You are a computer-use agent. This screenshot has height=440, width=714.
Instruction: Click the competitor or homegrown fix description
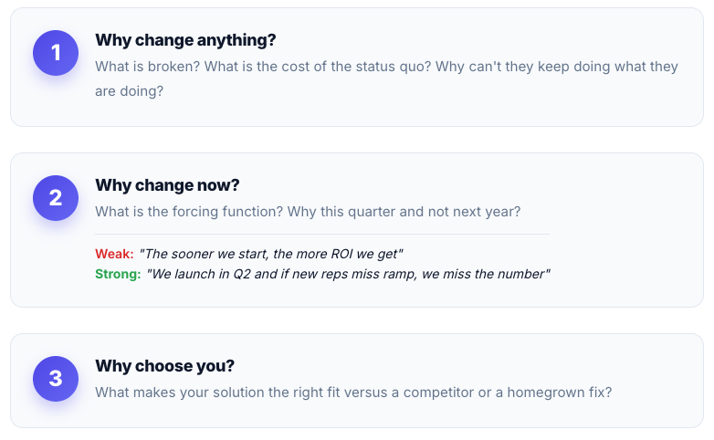(353, 393)
